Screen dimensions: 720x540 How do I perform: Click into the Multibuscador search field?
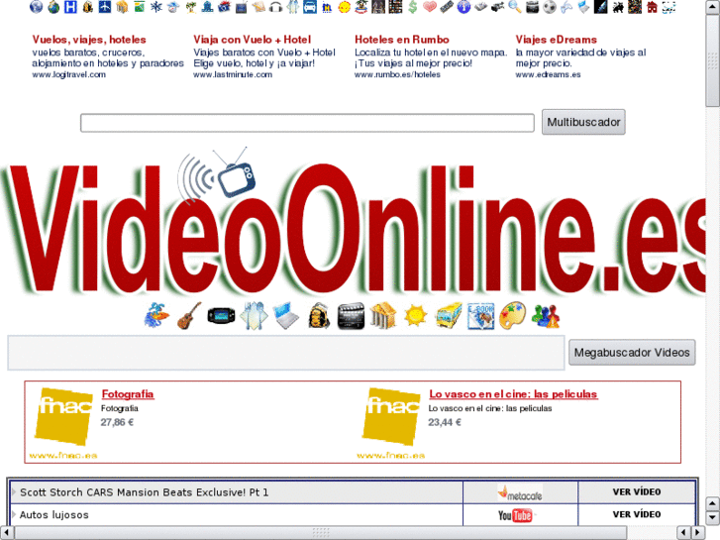point(307,123)
